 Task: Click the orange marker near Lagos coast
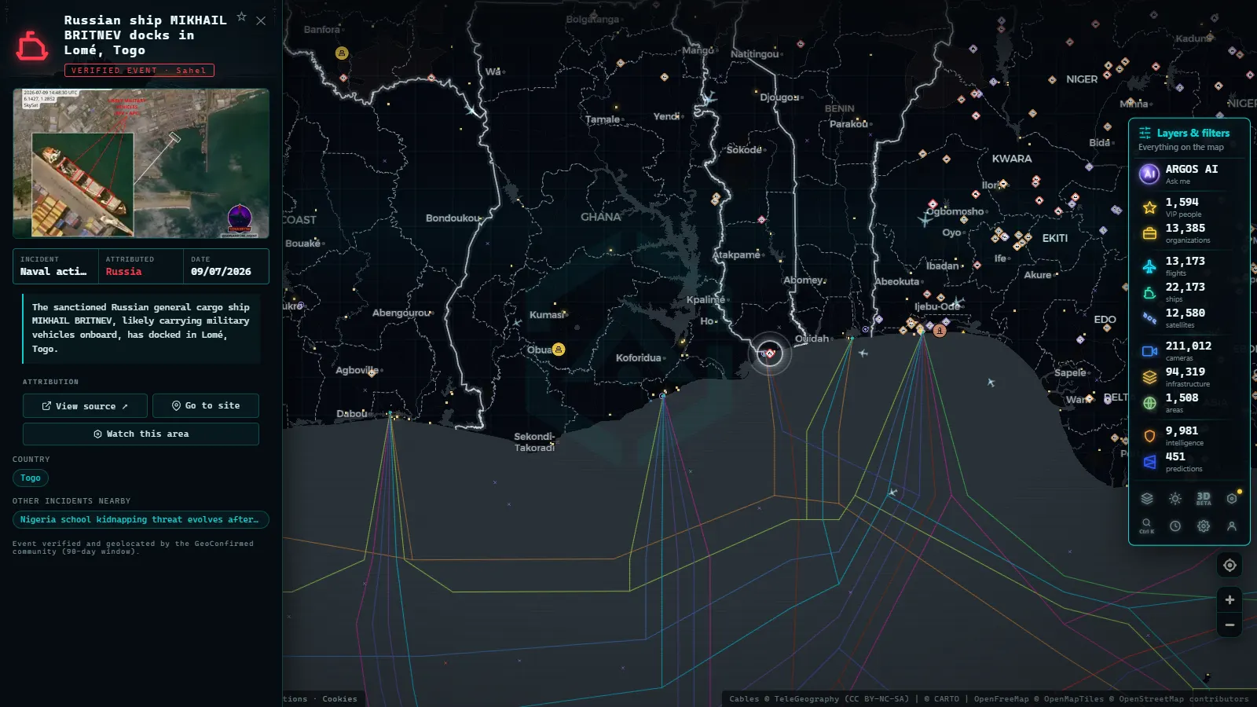pyautogui.click(x=940, y=331)
